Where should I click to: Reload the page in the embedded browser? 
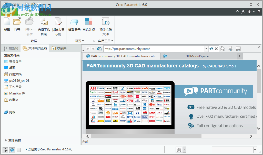[211, 49]
